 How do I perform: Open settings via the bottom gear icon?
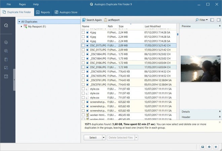[x=209, y=147]
